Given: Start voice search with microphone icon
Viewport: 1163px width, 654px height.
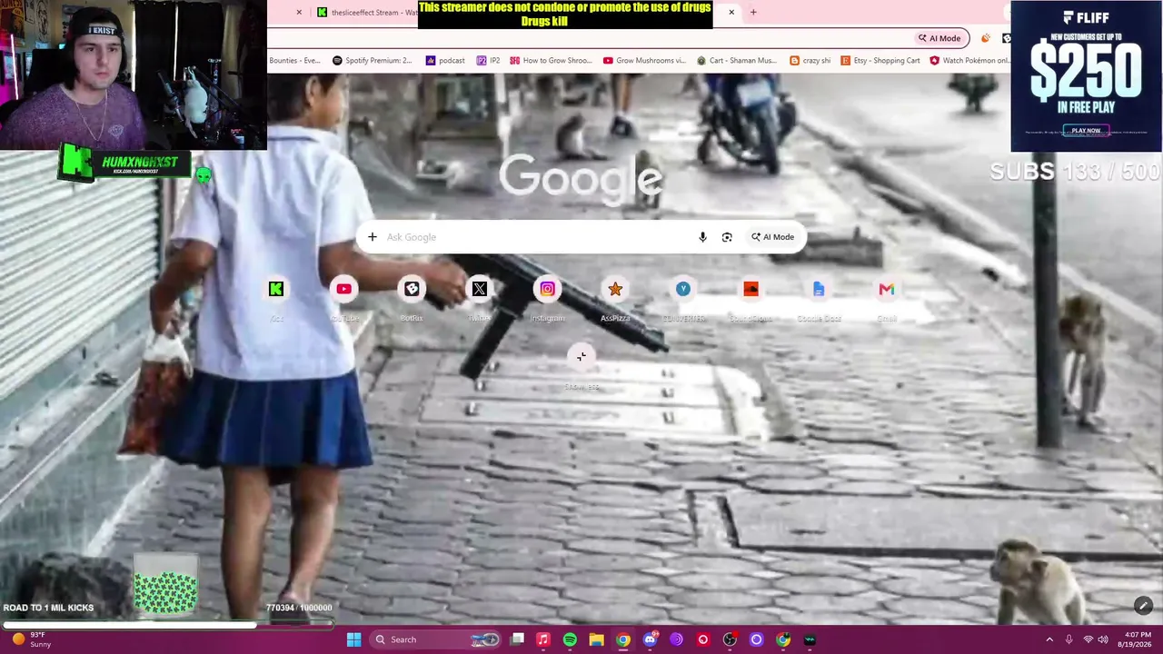Looking at the screenshot, I should click(x=702, y=237).
